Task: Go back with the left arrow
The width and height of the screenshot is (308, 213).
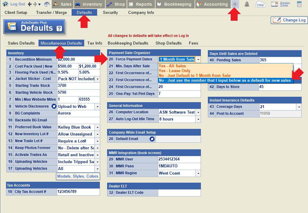Action: (x=30, y=4)
